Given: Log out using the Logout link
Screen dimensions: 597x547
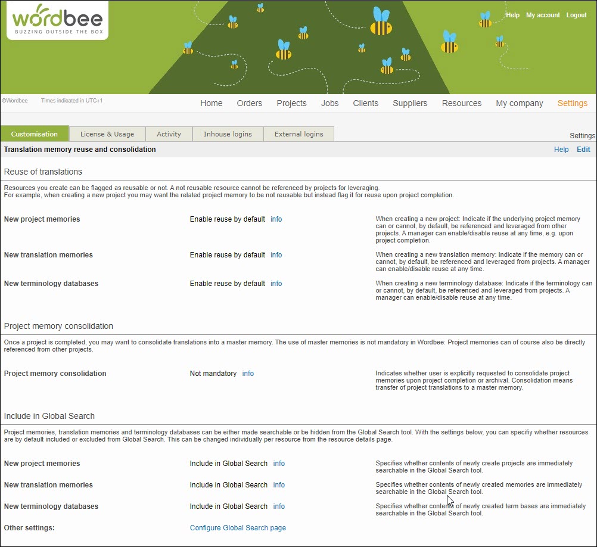Looking at the screenshot, I should point(576,15).
